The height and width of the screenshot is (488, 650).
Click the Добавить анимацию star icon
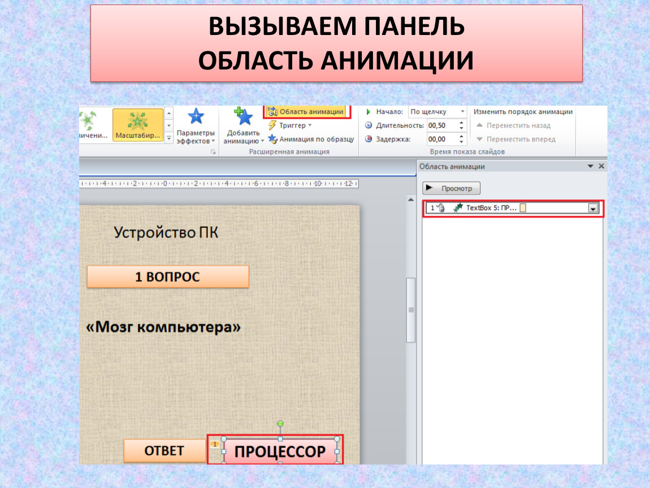coord(244,117)
